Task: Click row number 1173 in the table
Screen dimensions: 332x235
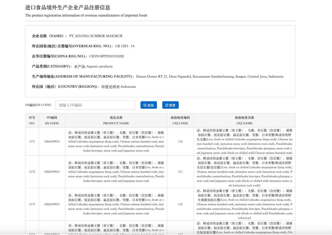Action: 32,204
